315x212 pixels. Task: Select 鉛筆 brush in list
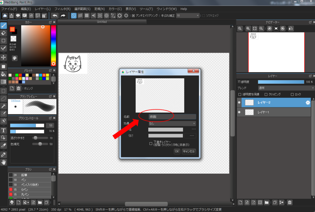click(30, 175)
